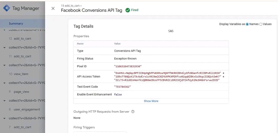This screenshot has height=133, width=278.
Task: Click the API Access Token value text
Action: click(x=167, y=77)
